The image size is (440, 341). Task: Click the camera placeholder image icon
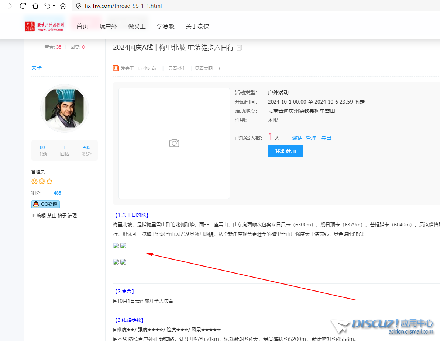coord(174,143)
